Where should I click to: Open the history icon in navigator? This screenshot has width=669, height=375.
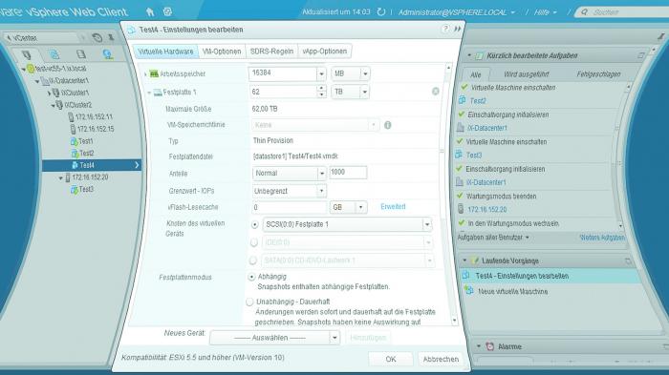tap(97, 37)
